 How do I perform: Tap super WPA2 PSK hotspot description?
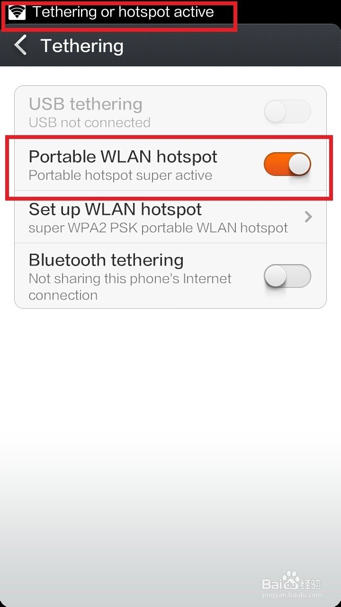tap(158, 228)
